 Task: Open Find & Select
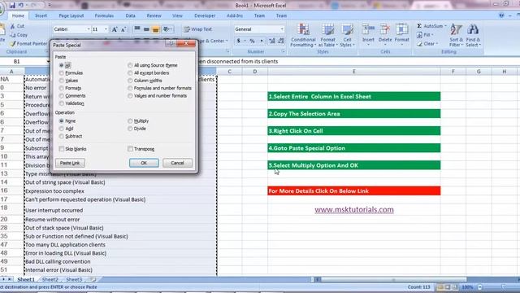[x=473, y=35]
